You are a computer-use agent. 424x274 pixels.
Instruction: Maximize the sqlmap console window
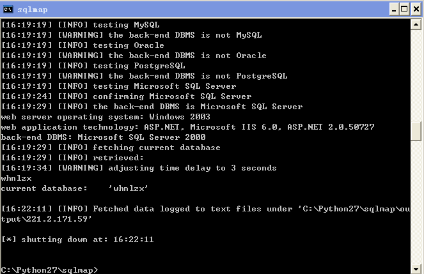coord(404,10)
